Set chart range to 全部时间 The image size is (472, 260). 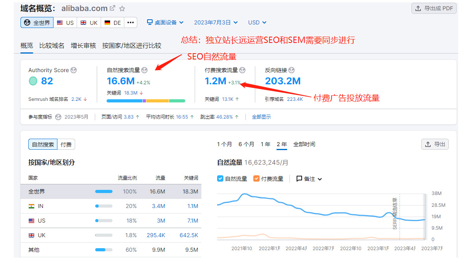coord(304,144)
